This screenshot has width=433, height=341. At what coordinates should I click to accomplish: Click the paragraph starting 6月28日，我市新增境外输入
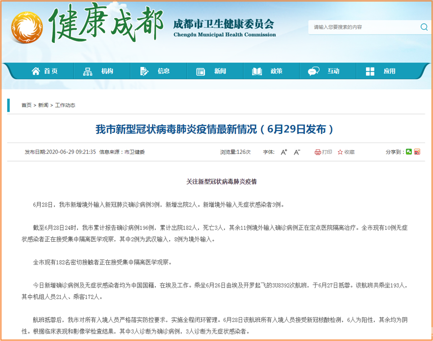[159, 205]
